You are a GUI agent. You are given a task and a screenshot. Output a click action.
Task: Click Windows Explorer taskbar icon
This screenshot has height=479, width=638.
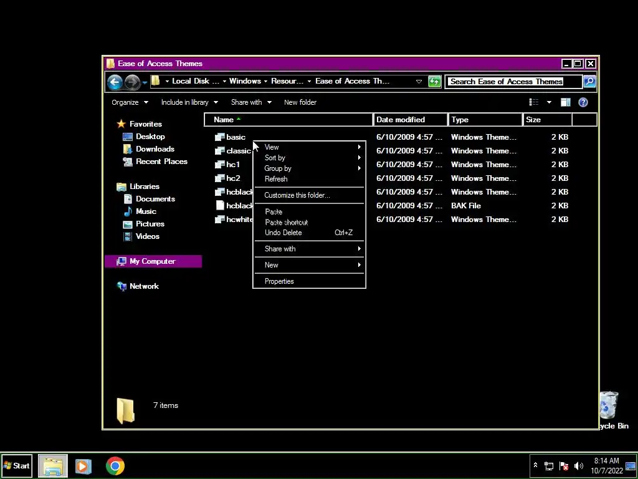pyautogui.click(x=53, y=466)
